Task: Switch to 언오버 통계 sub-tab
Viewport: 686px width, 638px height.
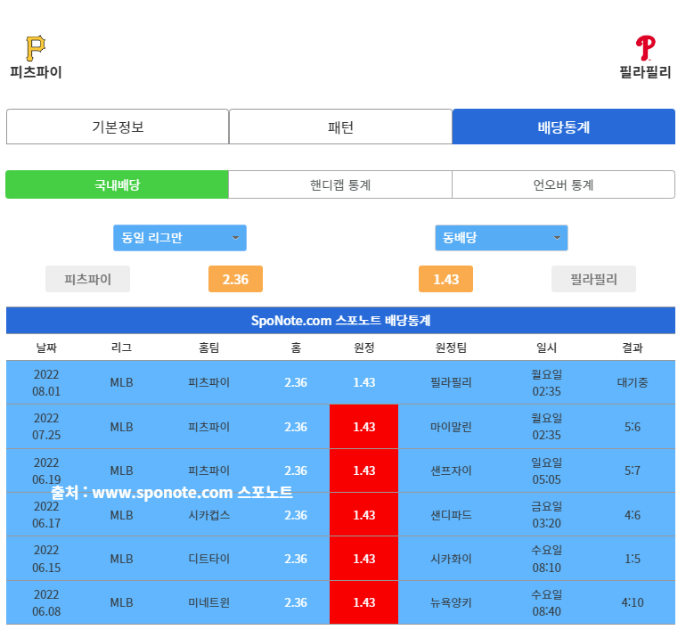Action: [563, 184]
